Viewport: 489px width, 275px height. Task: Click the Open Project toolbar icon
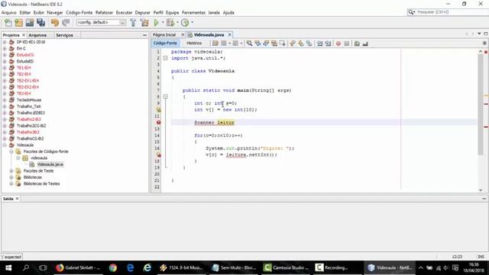point(30,22)
